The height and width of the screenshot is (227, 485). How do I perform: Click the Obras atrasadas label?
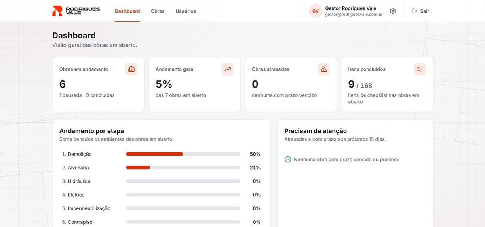tap(270, 69)
